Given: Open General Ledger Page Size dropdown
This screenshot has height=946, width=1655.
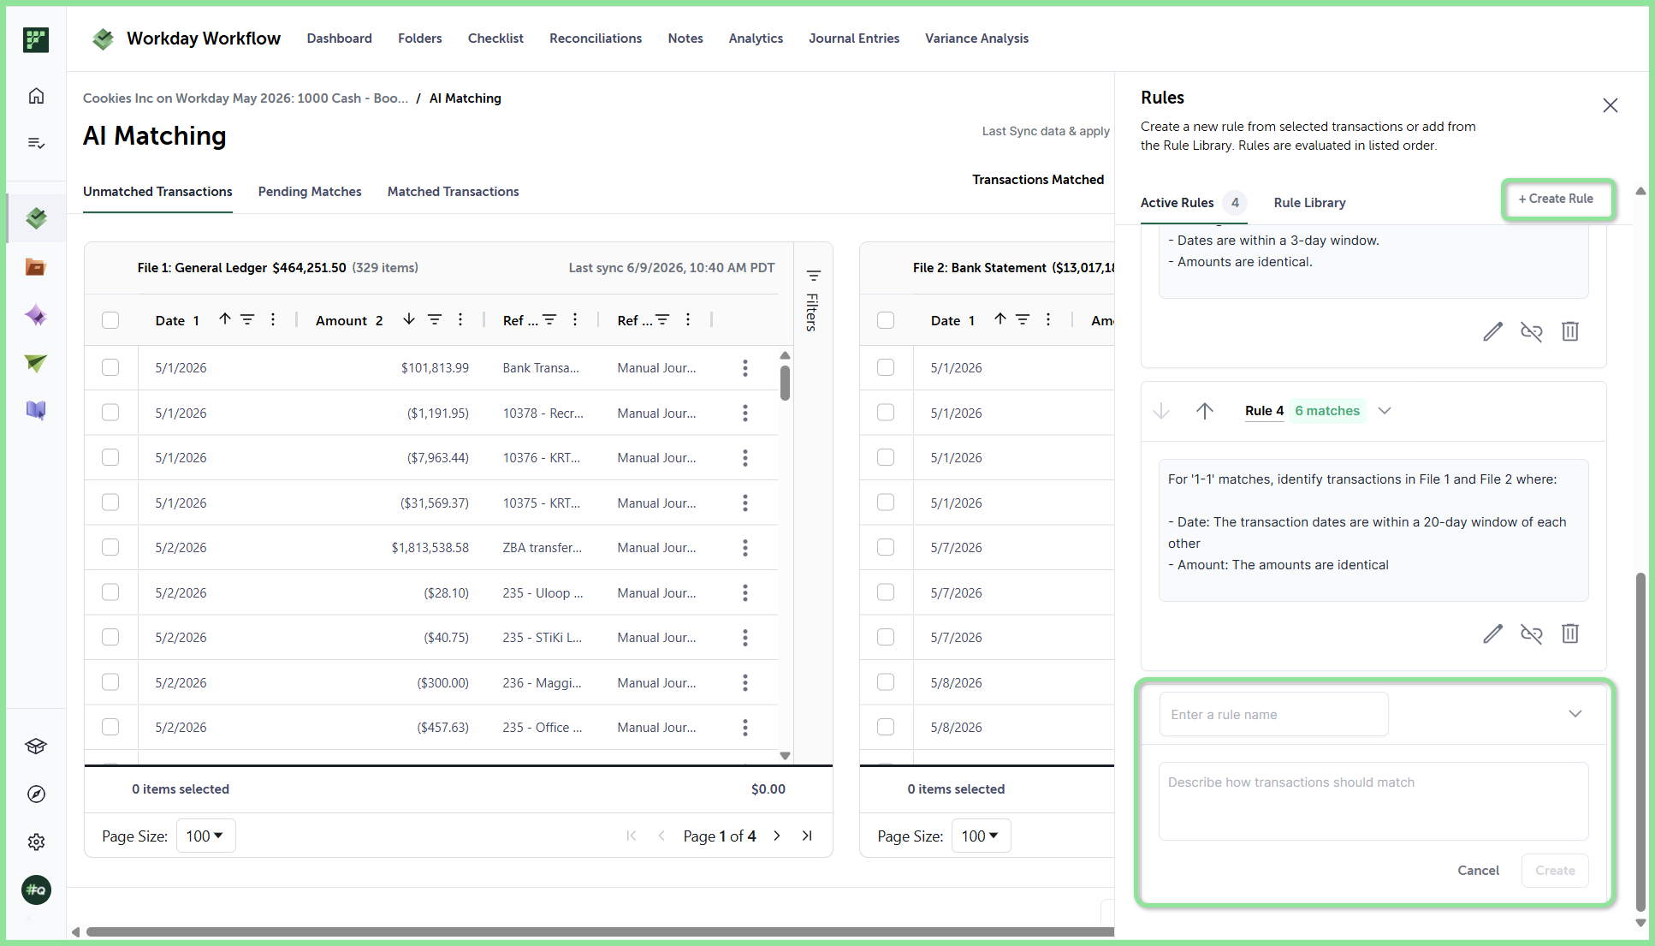Looking at the screenshot, I should (205, 836).
